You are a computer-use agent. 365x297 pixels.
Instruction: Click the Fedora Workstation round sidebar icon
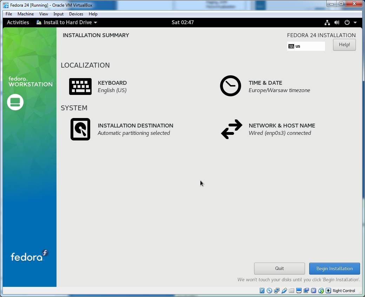[x=15, y=102]
